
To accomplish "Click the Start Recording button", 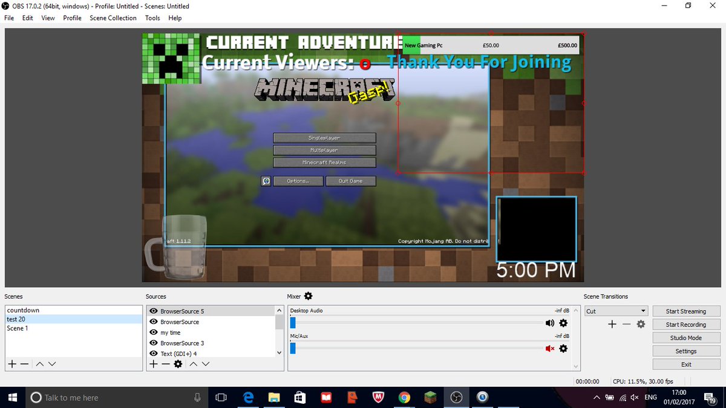I will [686, 325].
